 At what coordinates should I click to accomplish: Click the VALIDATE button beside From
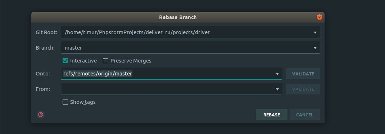[x=303, y=89]
